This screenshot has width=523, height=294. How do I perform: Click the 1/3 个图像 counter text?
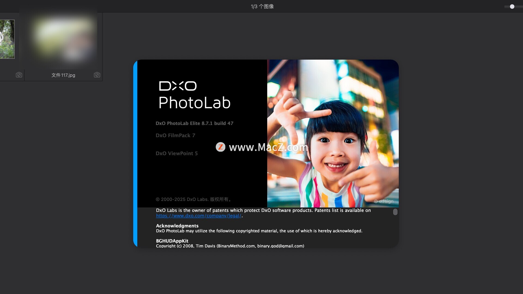(x=262, y=7)
